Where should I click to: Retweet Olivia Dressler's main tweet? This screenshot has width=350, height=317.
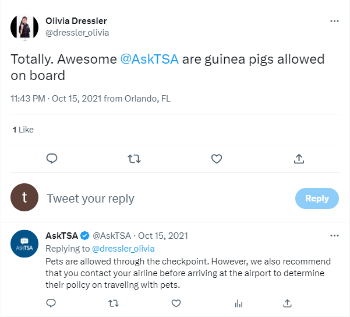click(x=134, y=158)
